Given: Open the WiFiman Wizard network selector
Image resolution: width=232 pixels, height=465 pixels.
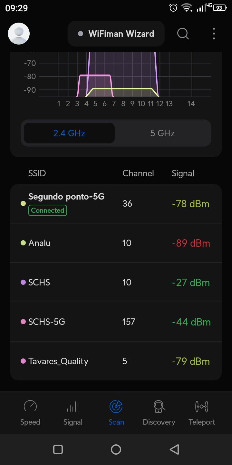Looking at the screenshot, I should point(116,34).
